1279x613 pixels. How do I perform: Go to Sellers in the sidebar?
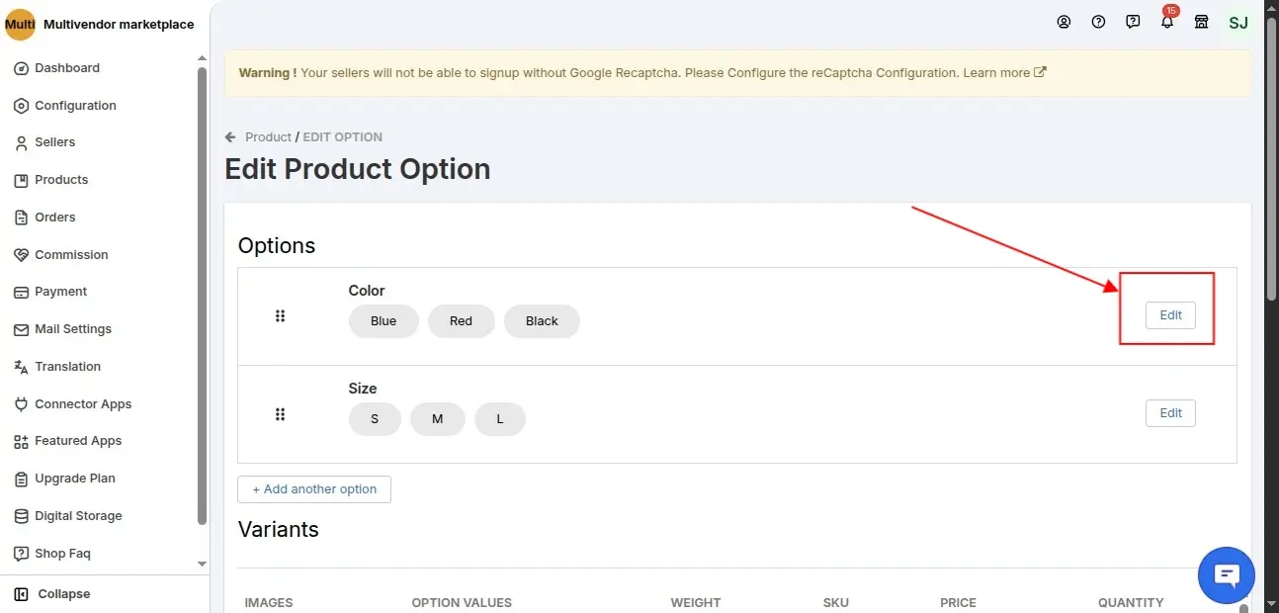54,142
